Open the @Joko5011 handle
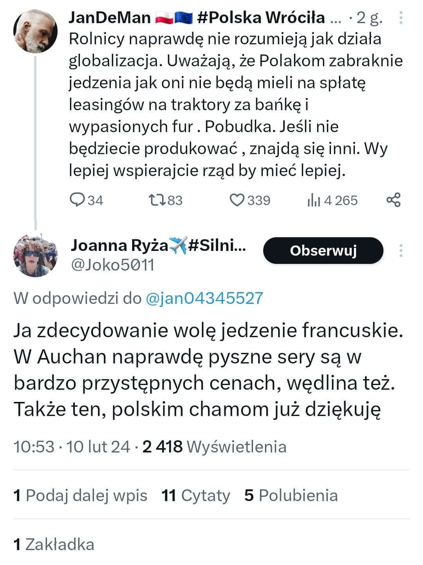 click(112, 265)
